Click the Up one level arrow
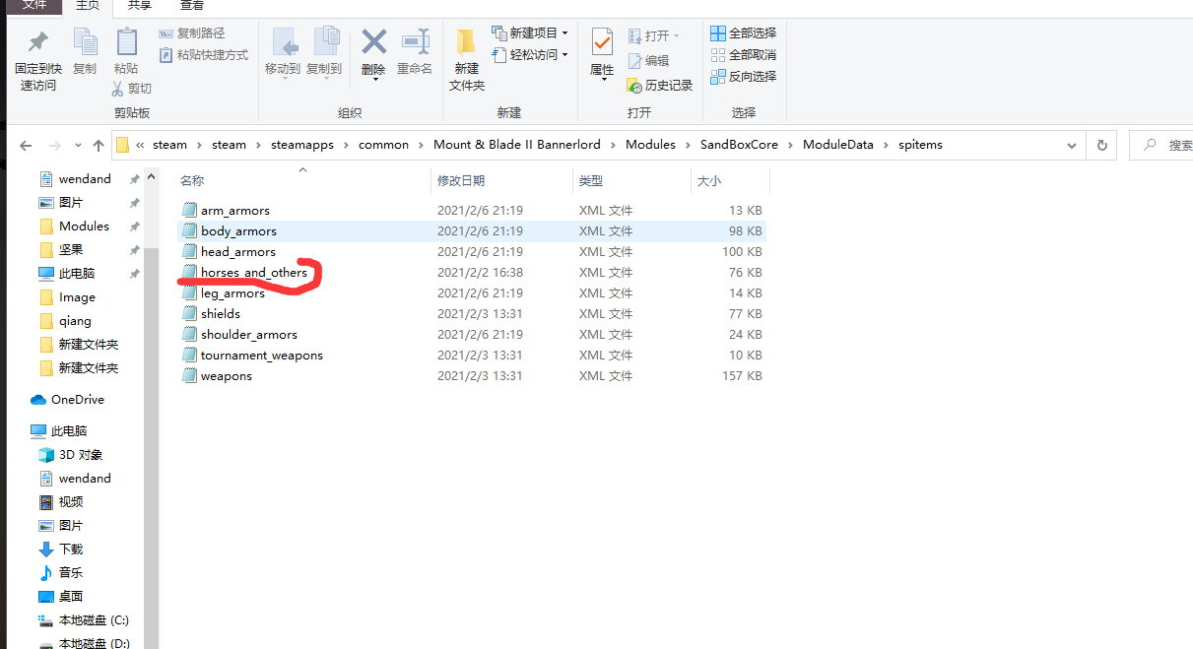1193x649 pixels. 98,146
